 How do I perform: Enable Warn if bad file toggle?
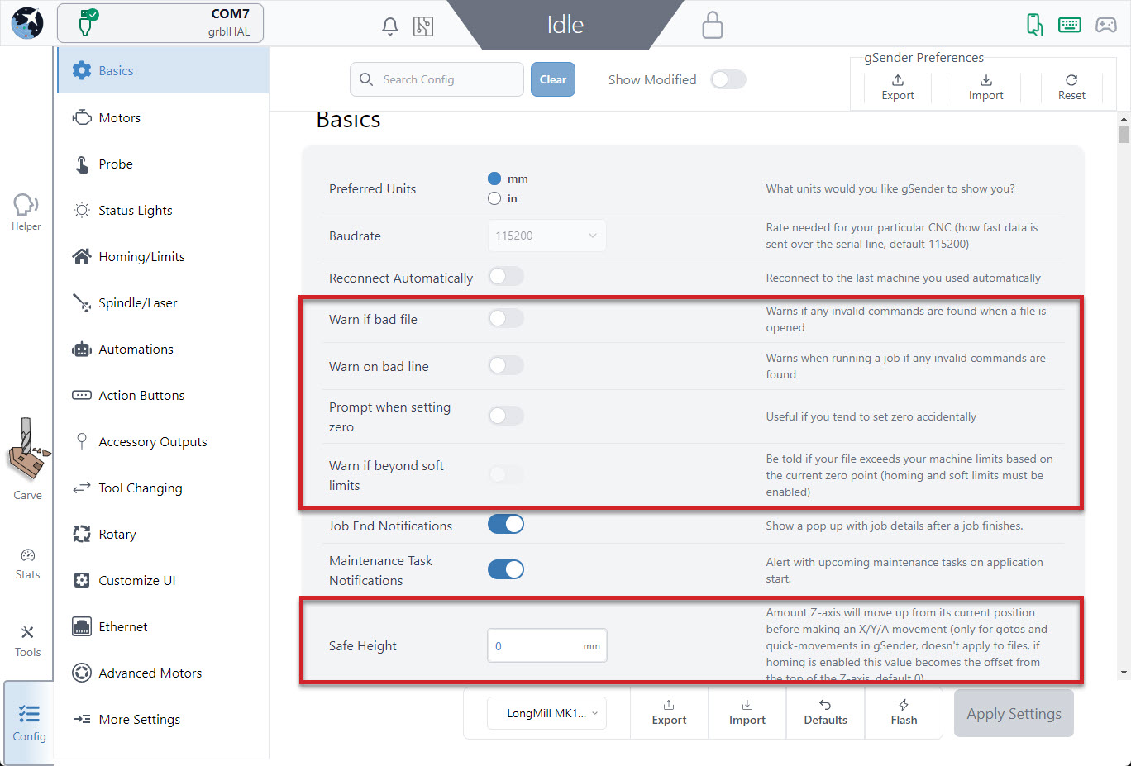506,318
